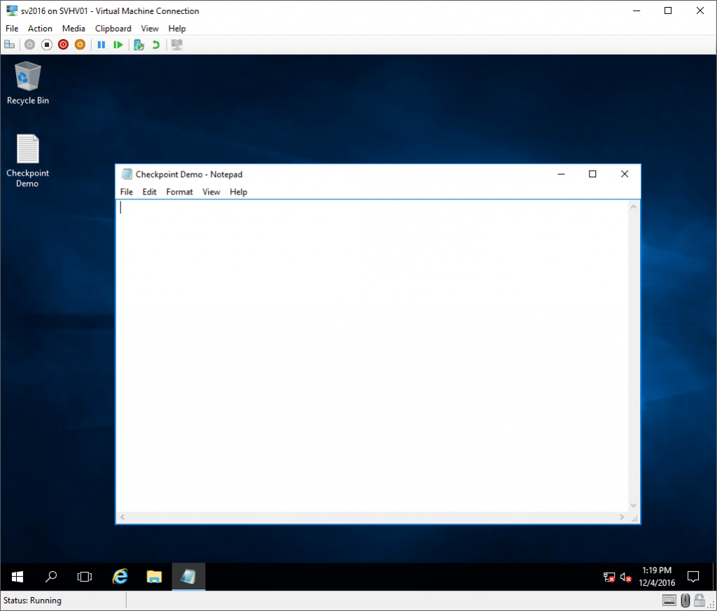Open Notepad's View menu

[x=211, y=192]
